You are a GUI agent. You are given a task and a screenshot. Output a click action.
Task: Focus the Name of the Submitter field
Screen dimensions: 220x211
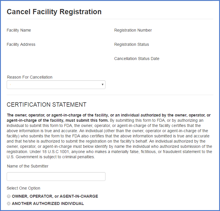click(x=56, y=177)
